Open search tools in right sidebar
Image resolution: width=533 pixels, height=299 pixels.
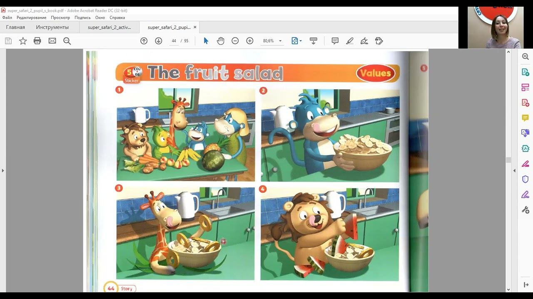526,57
